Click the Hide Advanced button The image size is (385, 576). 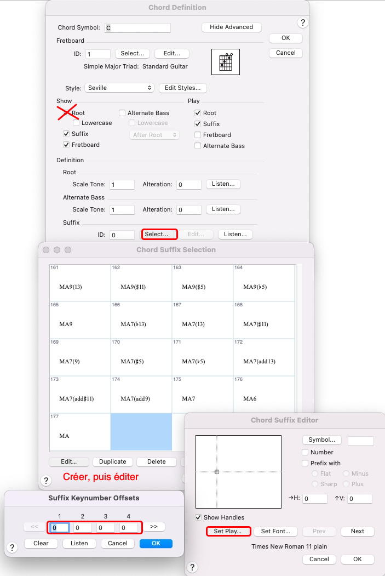click(x=231, y=27)
